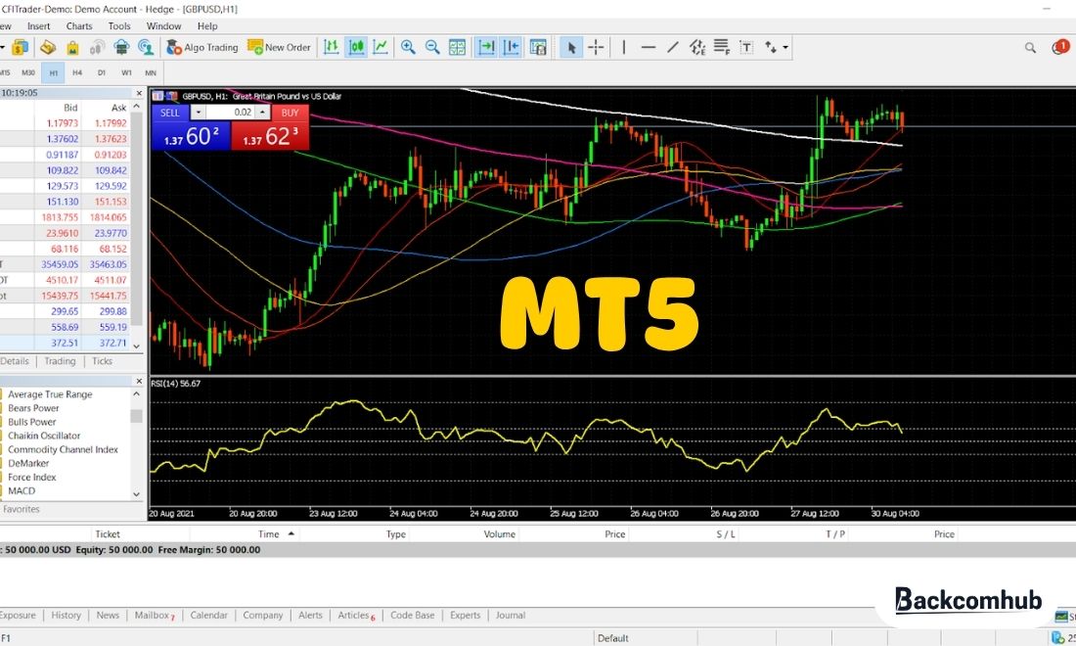Select the trendline drawing tool
Image resolution: width=1076 pixels, height=646 pixels.
click(x=673, y=47)
